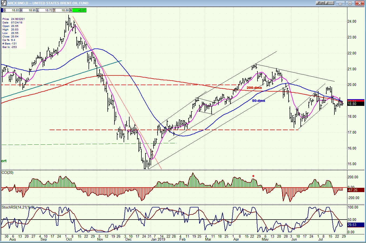This screenshot has width=366, height=243.
Task: Click the chart window icon in the title bar
Action: pyautogui.click(x=4, y=3)
